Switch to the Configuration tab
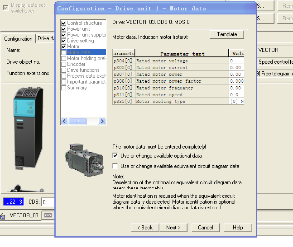This screenshot has width=293, height=247. coord(18,39)
